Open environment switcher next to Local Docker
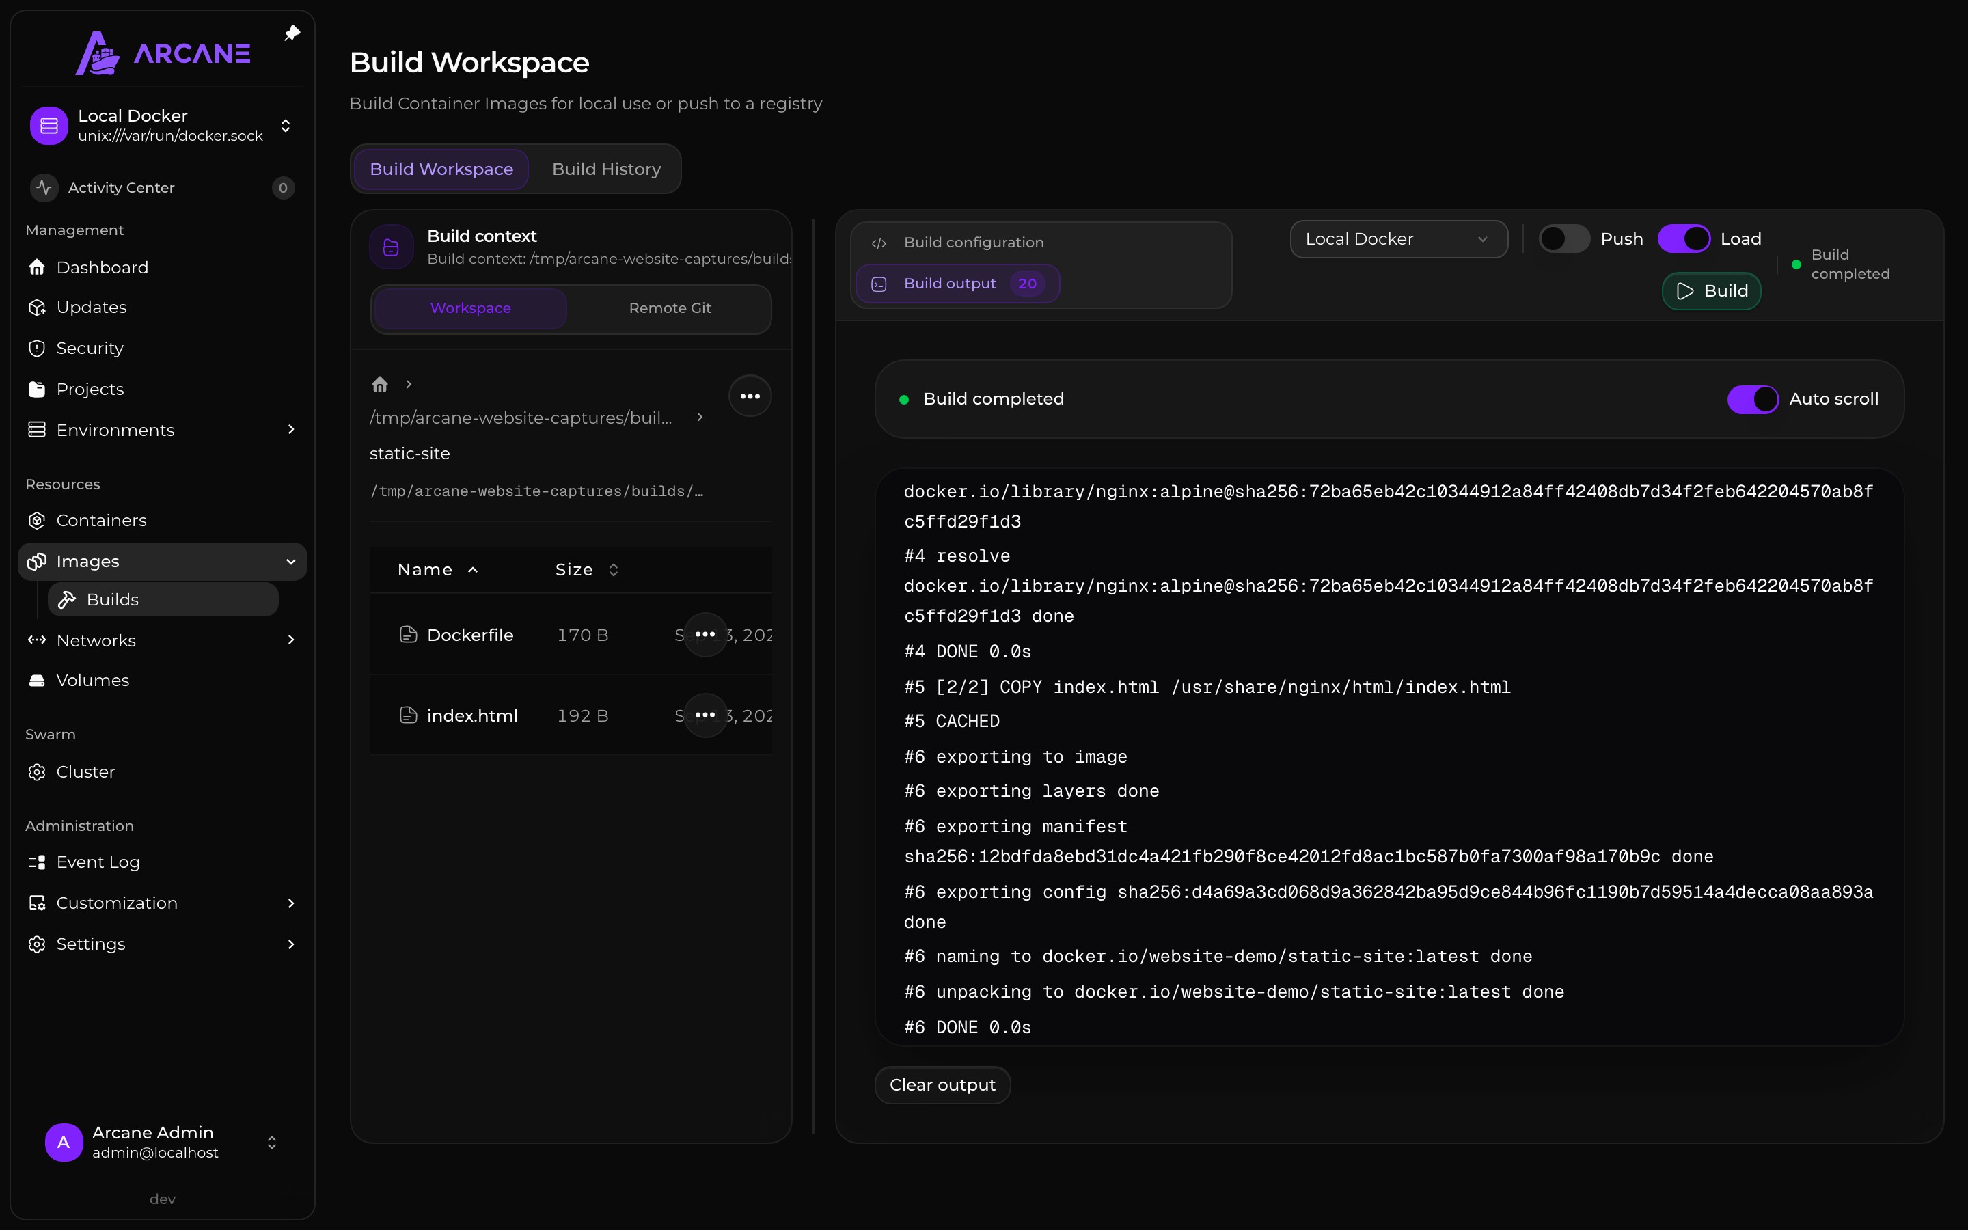The image size is (1968, 1230). coord(286,126)
